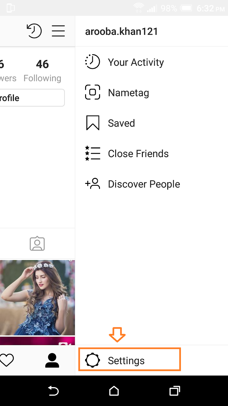Open the heart activity tab

[x=7, y=360]
